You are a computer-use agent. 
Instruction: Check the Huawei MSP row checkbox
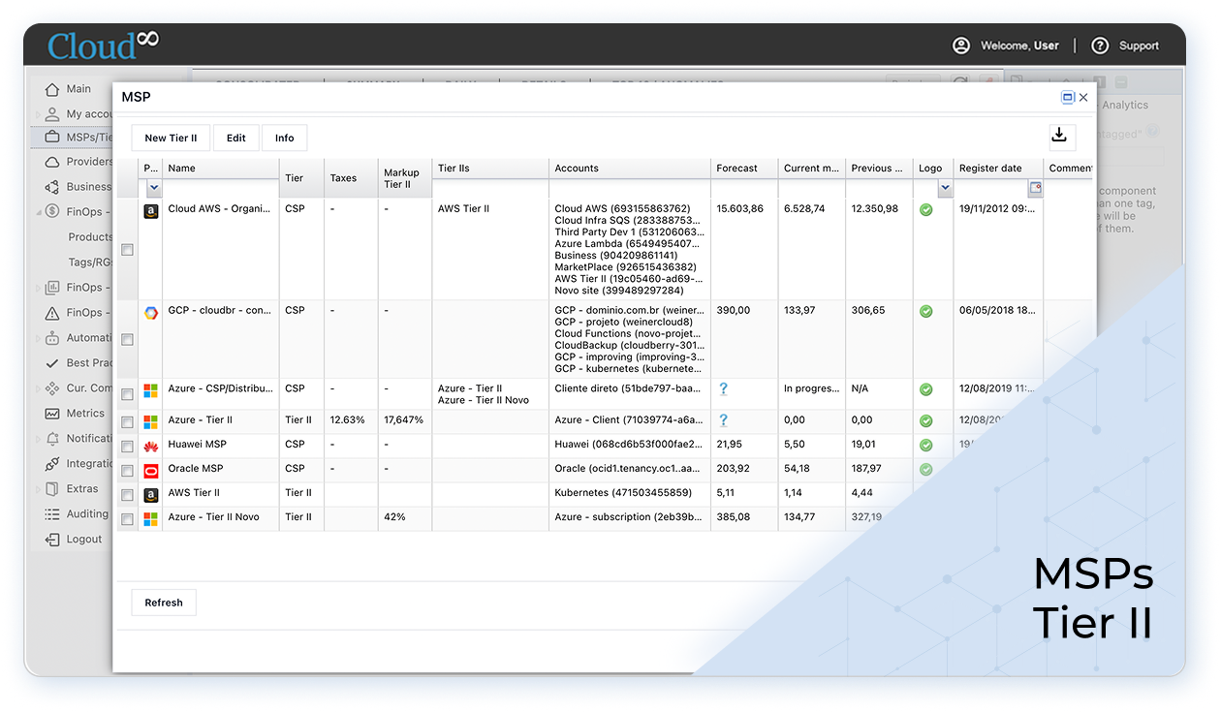127,447
